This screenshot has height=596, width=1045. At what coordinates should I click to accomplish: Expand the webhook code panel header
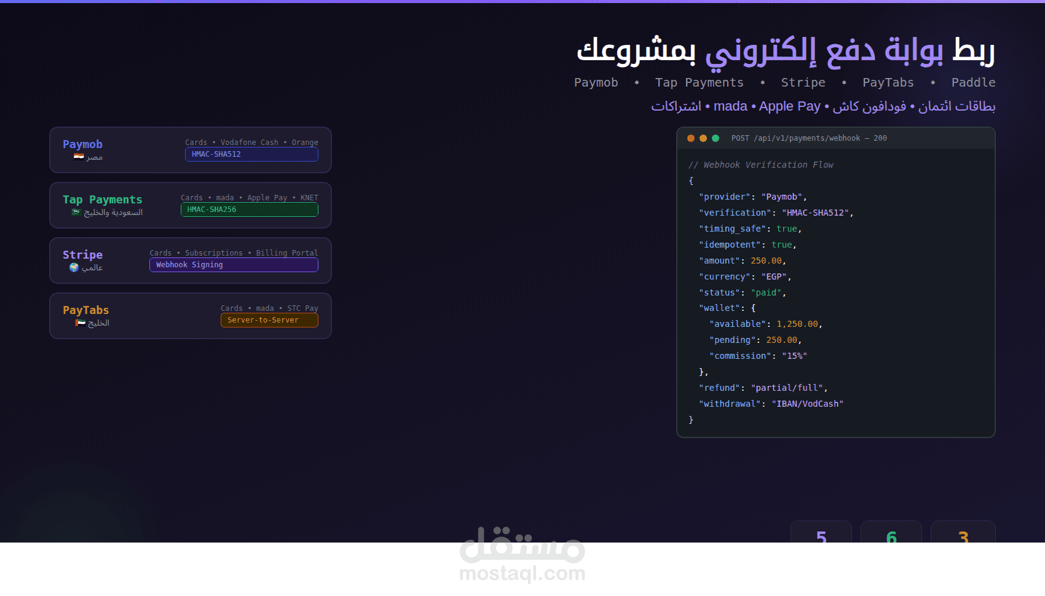[836, 139]
